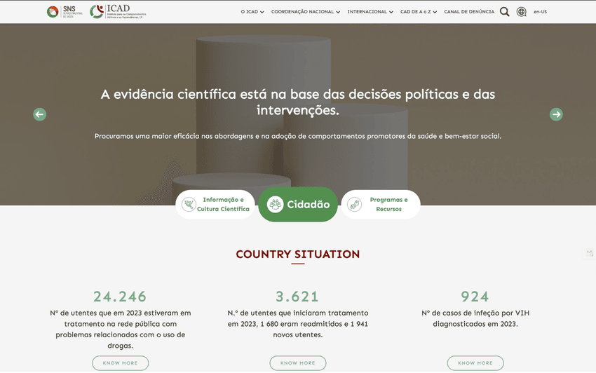The width and height of the screenshot is (596, 373).
Task: Open the Informação e Cultura Científica section
Action: click(x=215, y=205)
